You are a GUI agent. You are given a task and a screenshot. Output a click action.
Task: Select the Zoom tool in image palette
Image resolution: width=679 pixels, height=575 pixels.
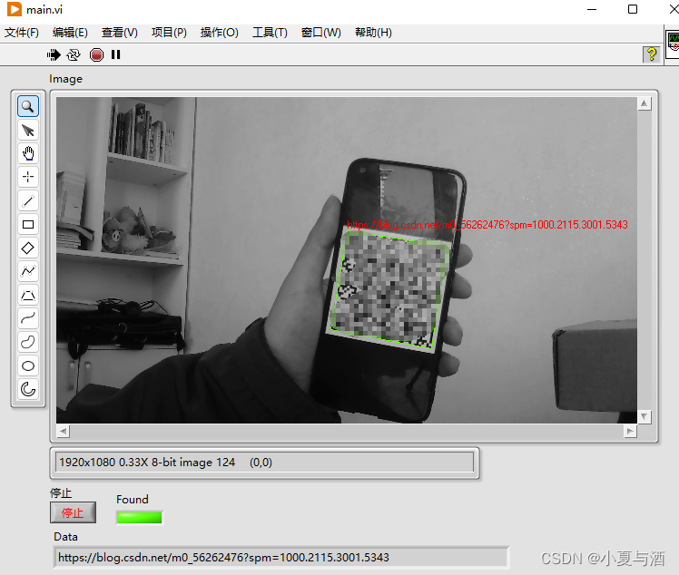(28, 106)
